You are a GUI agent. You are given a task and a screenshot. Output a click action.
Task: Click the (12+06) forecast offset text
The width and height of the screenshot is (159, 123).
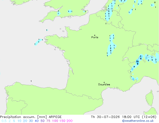pyautogui.click(x=149, y=117)
